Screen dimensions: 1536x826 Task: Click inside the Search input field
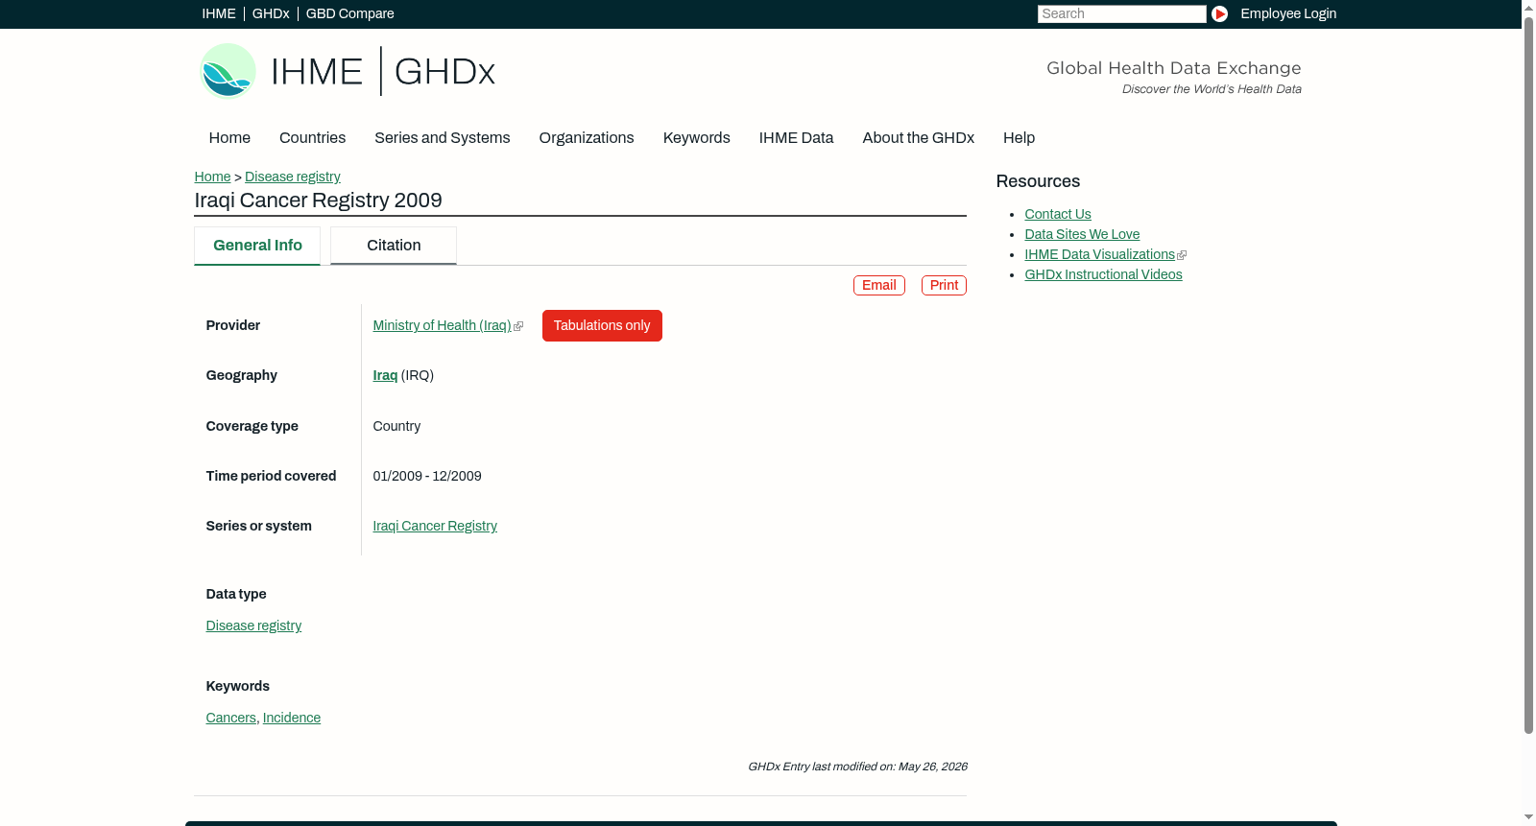[1121, 13]
